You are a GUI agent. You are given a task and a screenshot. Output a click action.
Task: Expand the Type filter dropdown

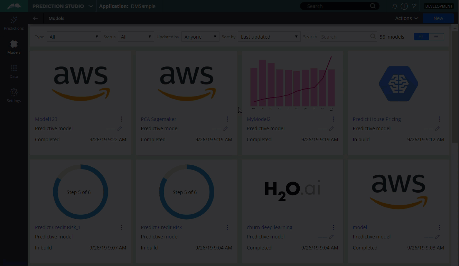pyautogui.click(x=74, y=37)
